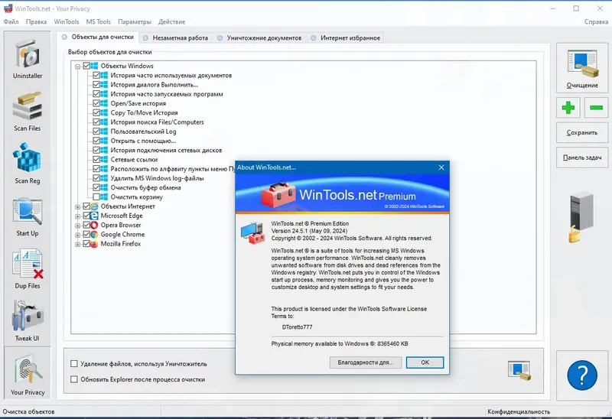Uncheck История диалога Выполнить checkbox
Screen dimensions: 612x419
pos(96,85)
